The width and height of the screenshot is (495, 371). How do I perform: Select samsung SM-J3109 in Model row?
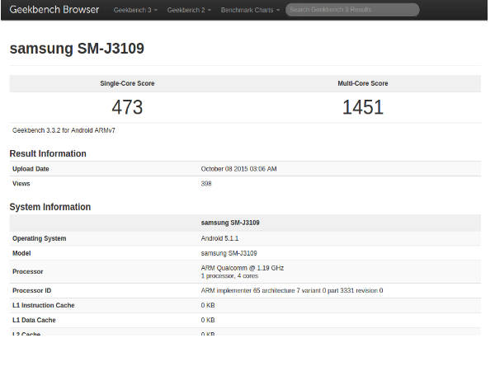(229, 253)
